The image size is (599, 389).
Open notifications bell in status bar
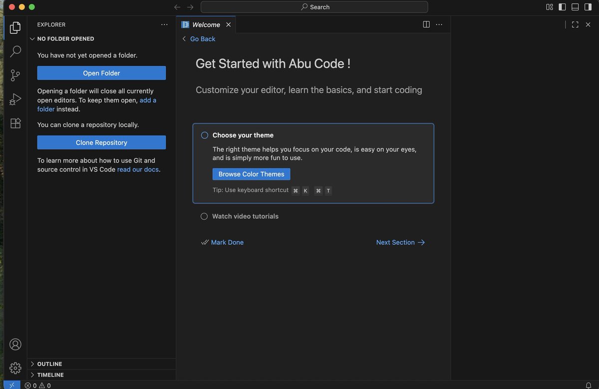[x=589, y=386]
